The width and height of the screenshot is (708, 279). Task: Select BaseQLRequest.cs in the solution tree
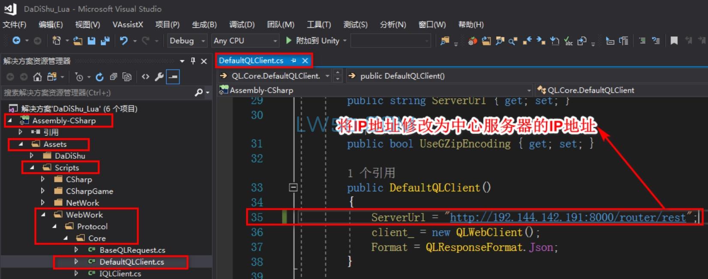coord(132,250)
